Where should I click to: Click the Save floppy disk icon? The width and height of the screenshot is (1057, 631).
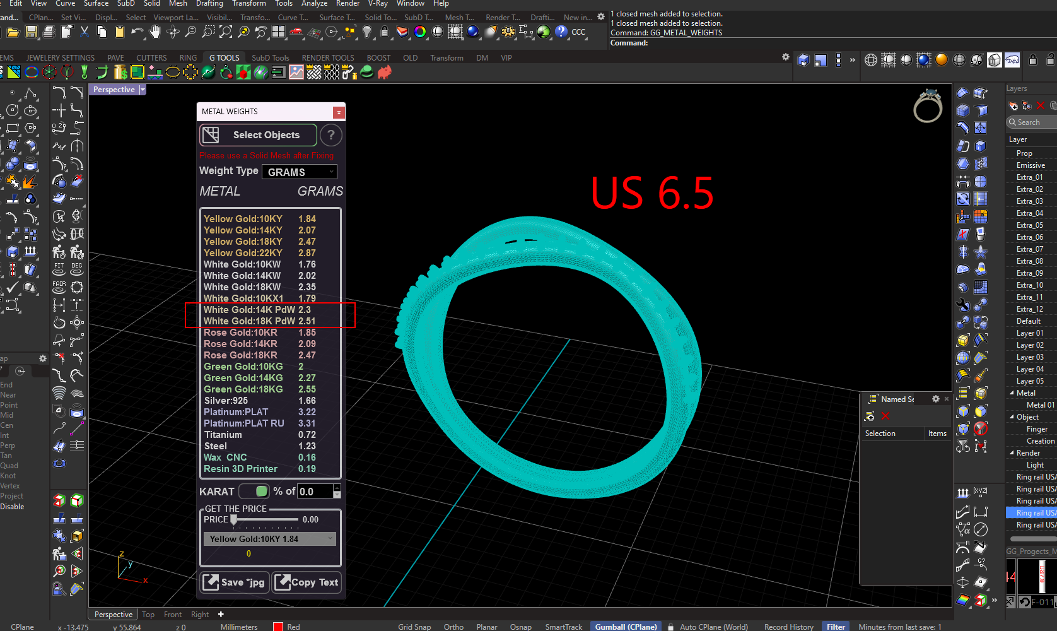[31, 32]
